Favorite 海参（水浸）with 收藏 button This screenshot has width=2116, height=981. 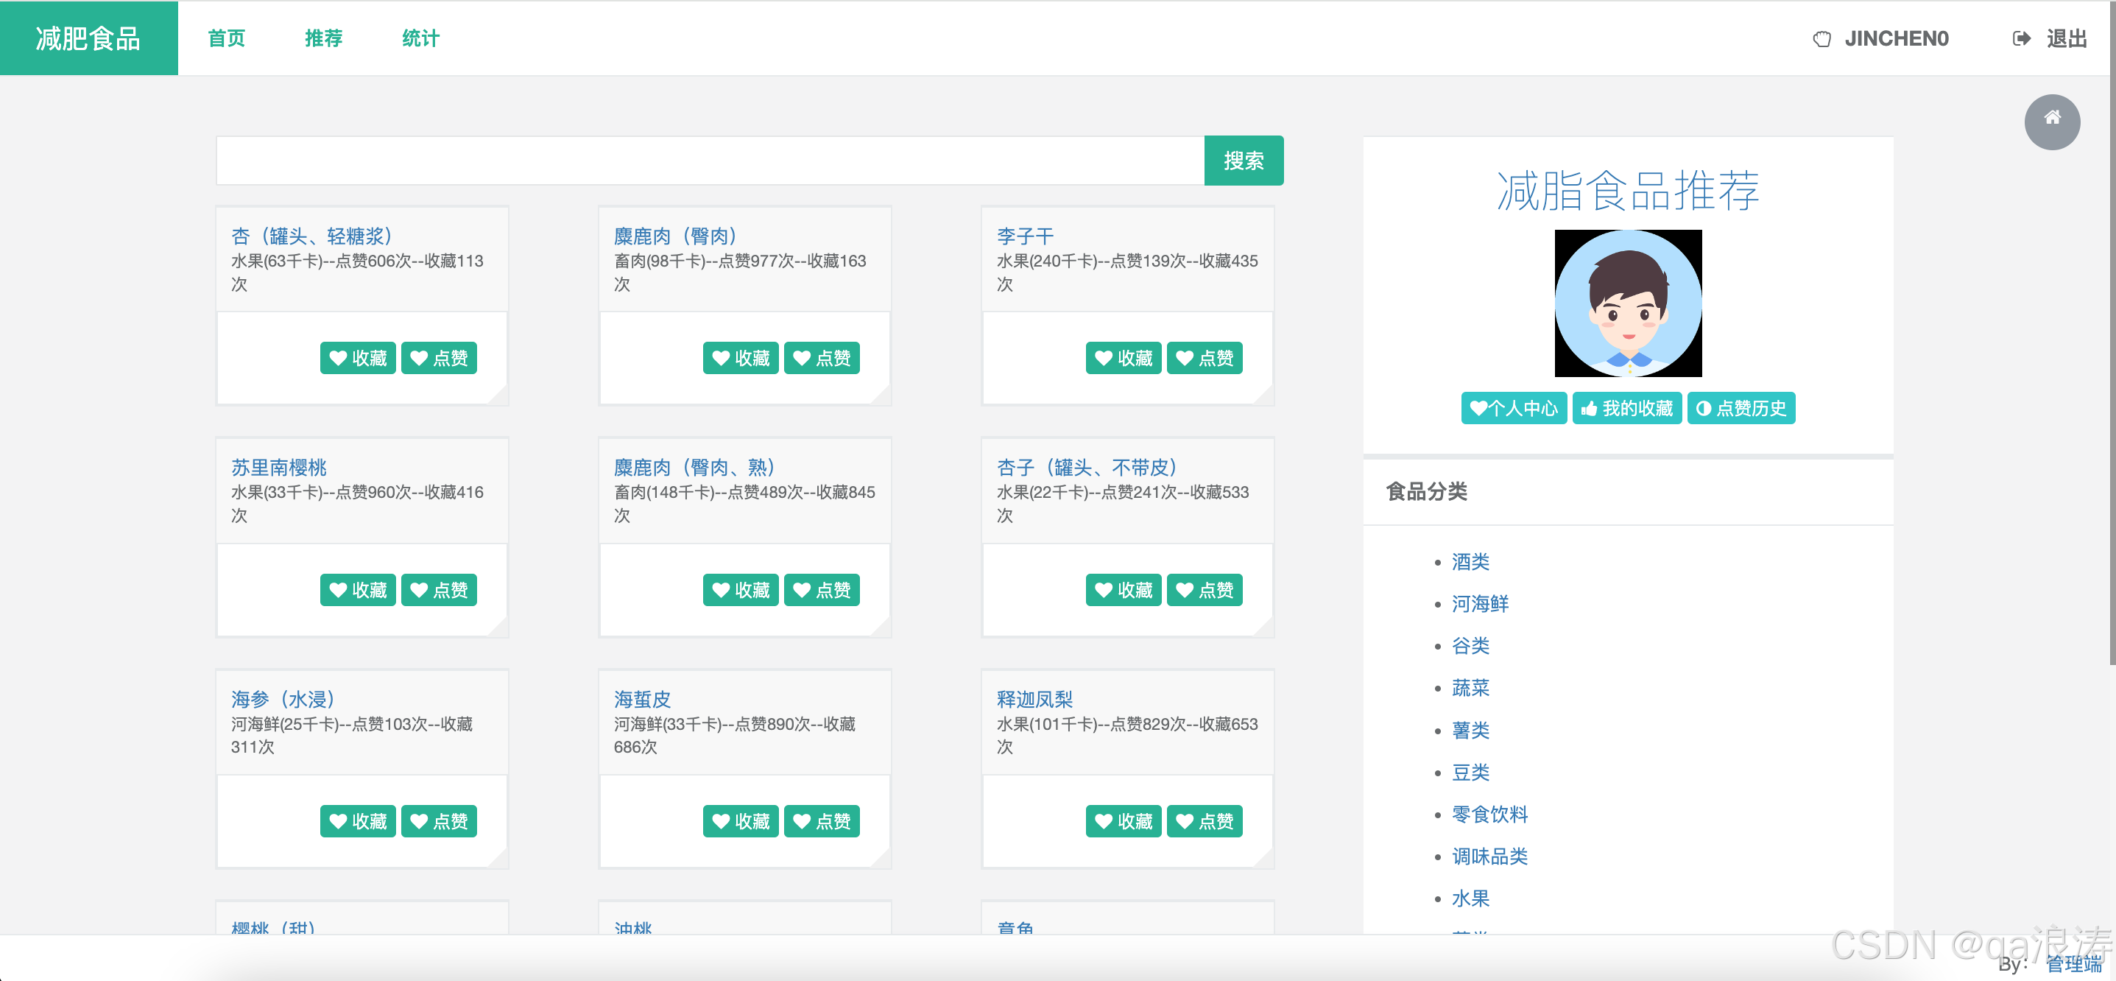coord(357,820)
